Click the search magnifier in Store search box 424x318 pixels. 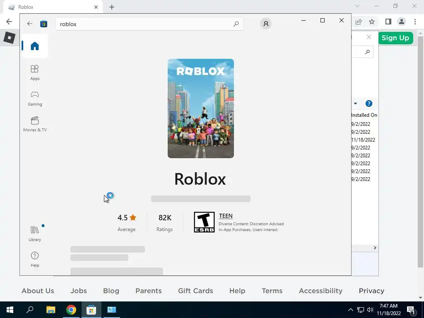click(236, 24)
